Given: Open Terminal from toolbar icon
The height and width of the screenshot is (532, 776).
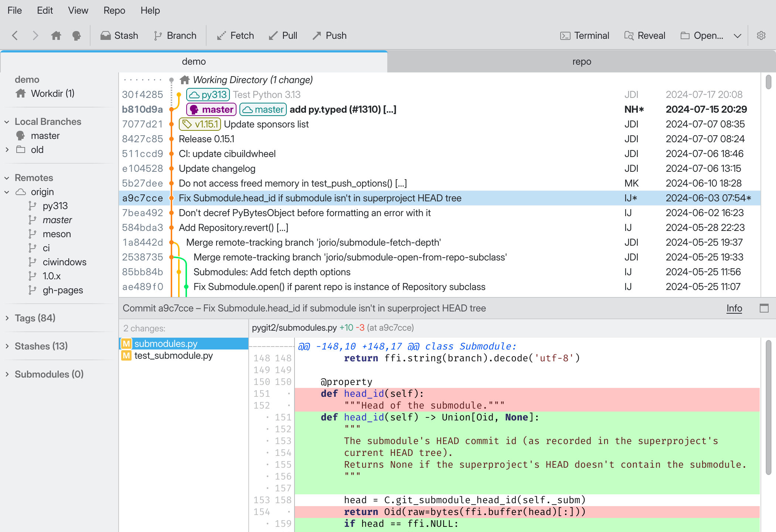Looking at the screenshot, I should click(x=584, y=35).
